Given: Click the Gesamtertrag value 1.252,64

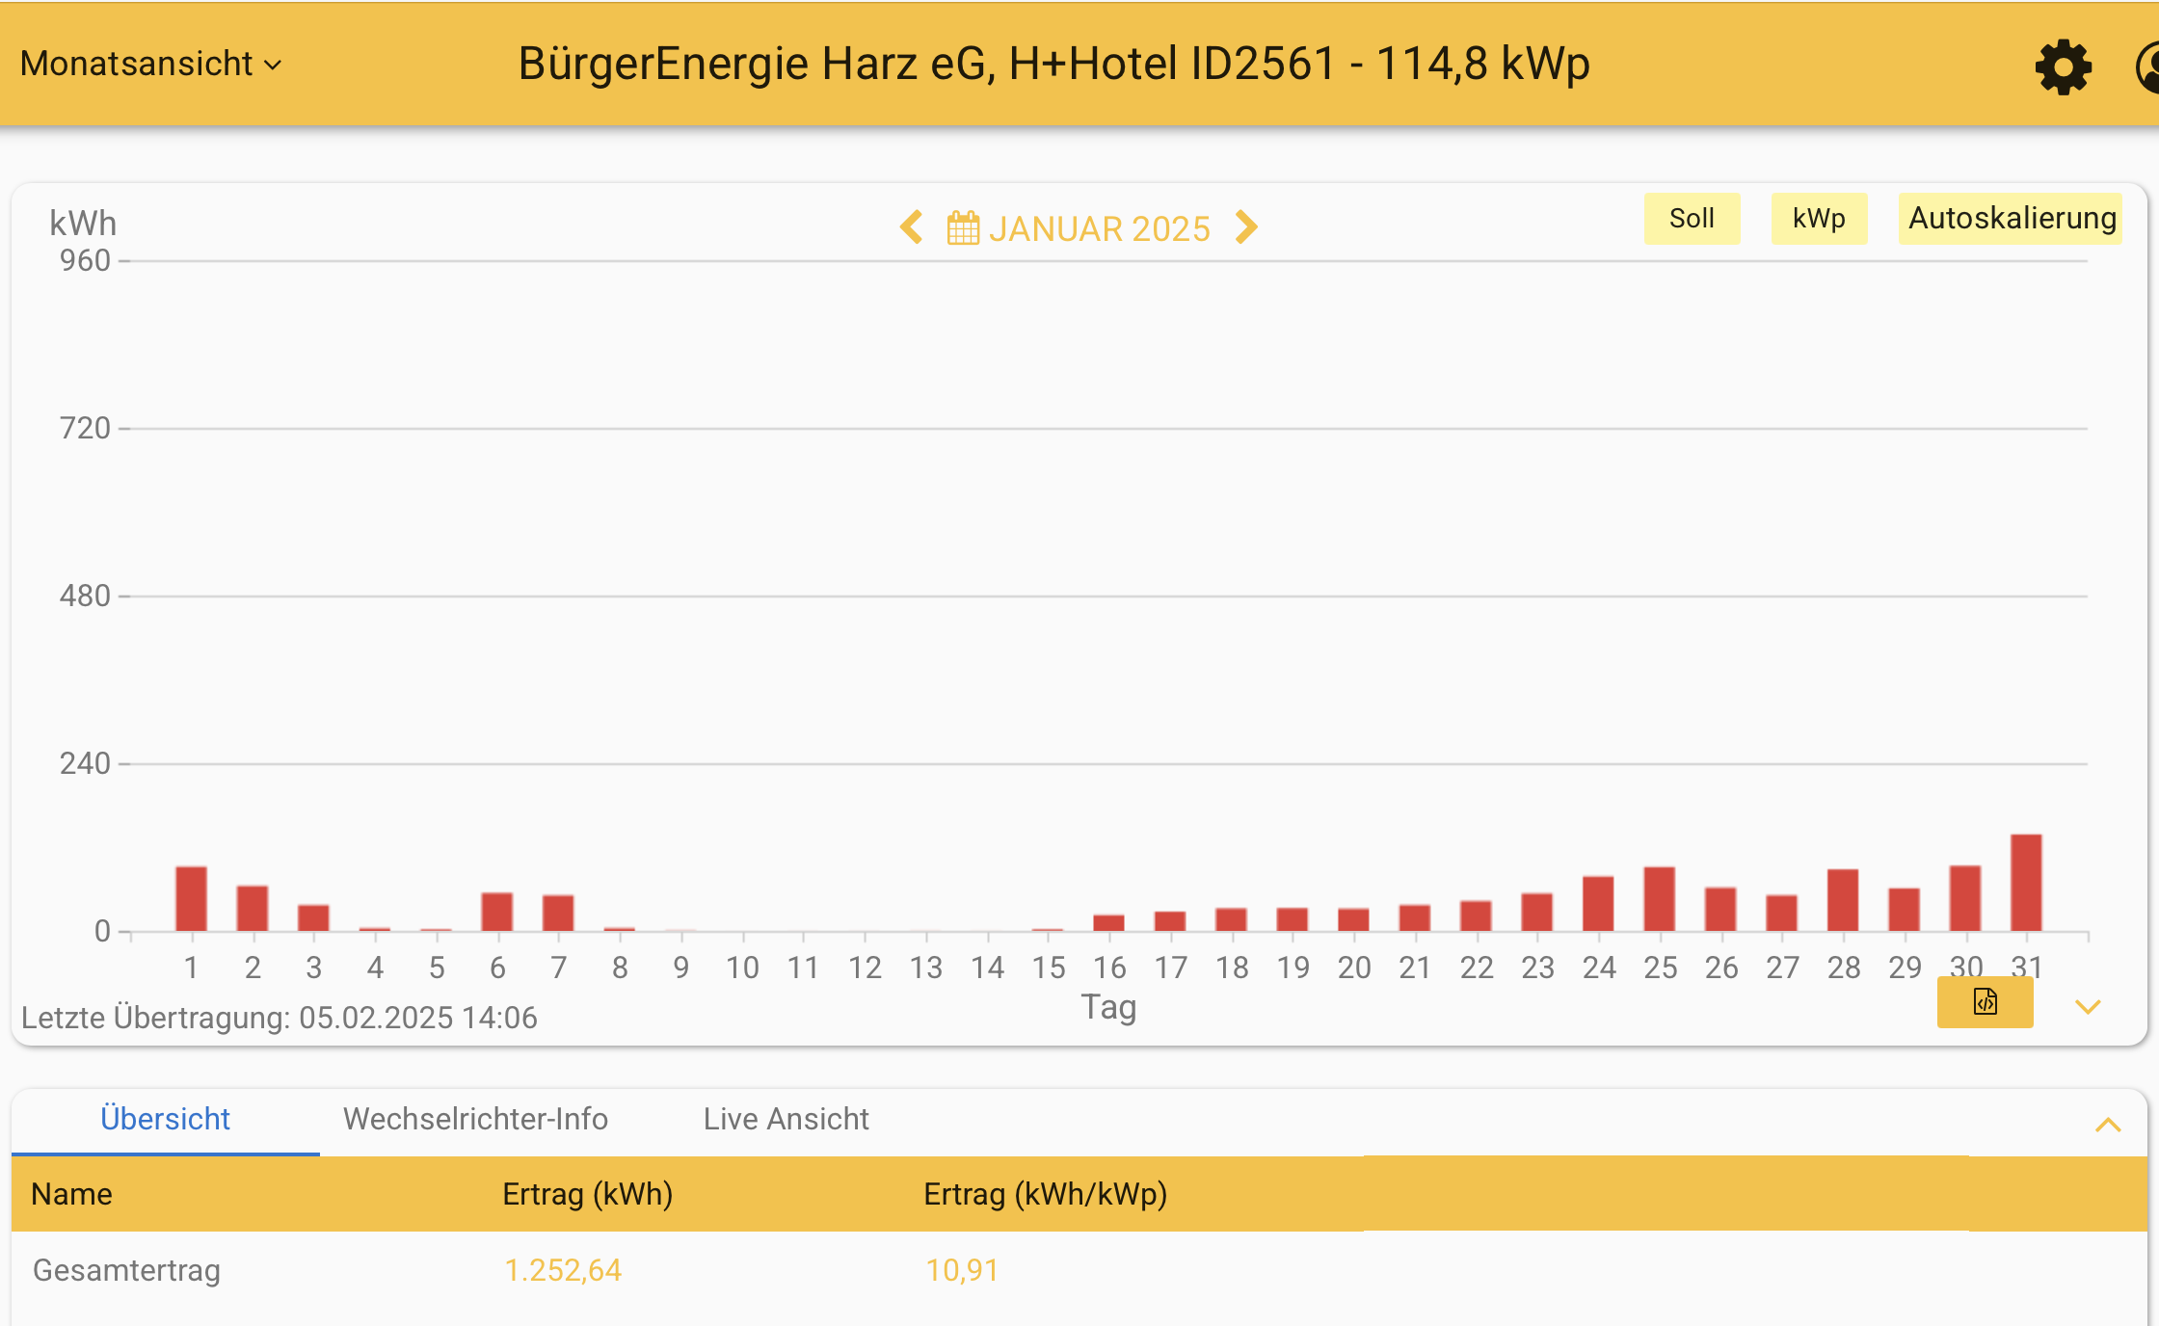Looking at the screenshot, I should click(563, 1270).
